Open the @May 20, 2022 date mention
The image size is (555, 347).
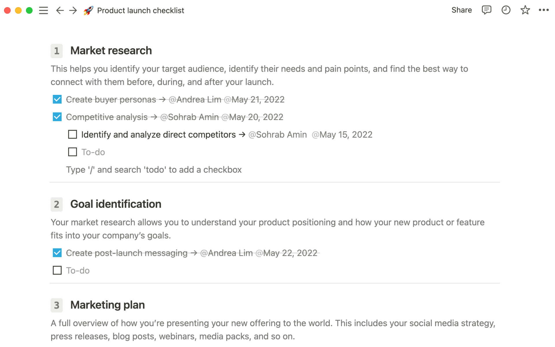click(x=252, y=117)
